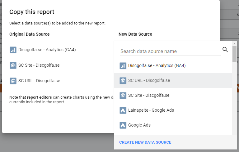Click Search Console icon next to original SC Site
The height and width of the screenshot is (152, 239).
click(x=13, y=65)
